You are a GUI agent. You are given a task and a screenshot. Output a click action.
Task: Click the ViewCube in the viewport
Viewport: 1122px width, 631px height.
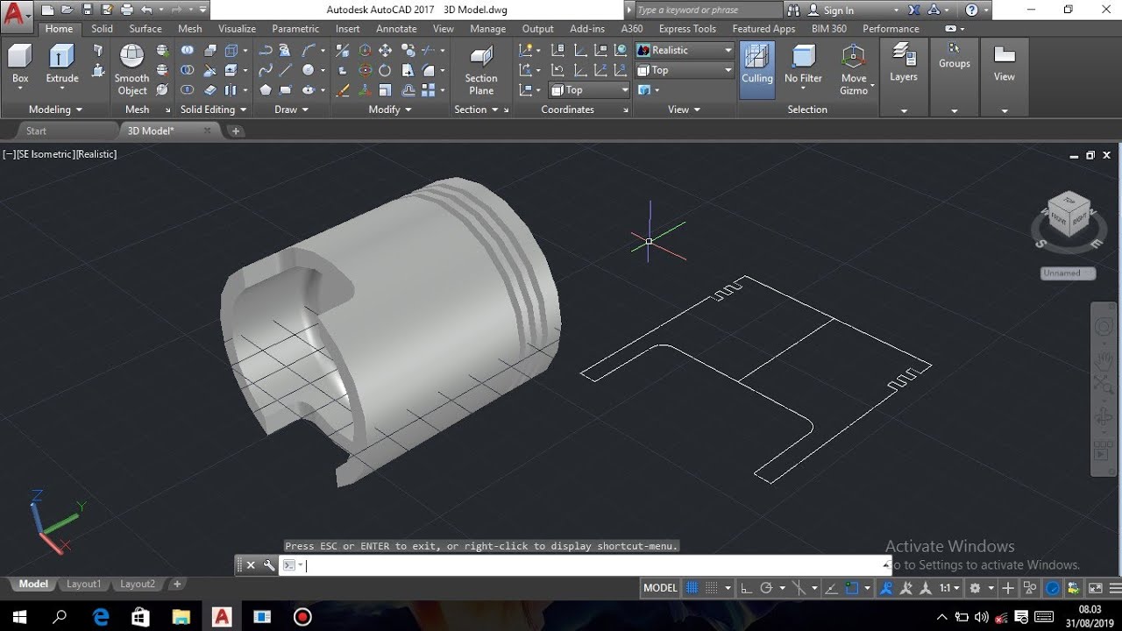(1069, 216)
